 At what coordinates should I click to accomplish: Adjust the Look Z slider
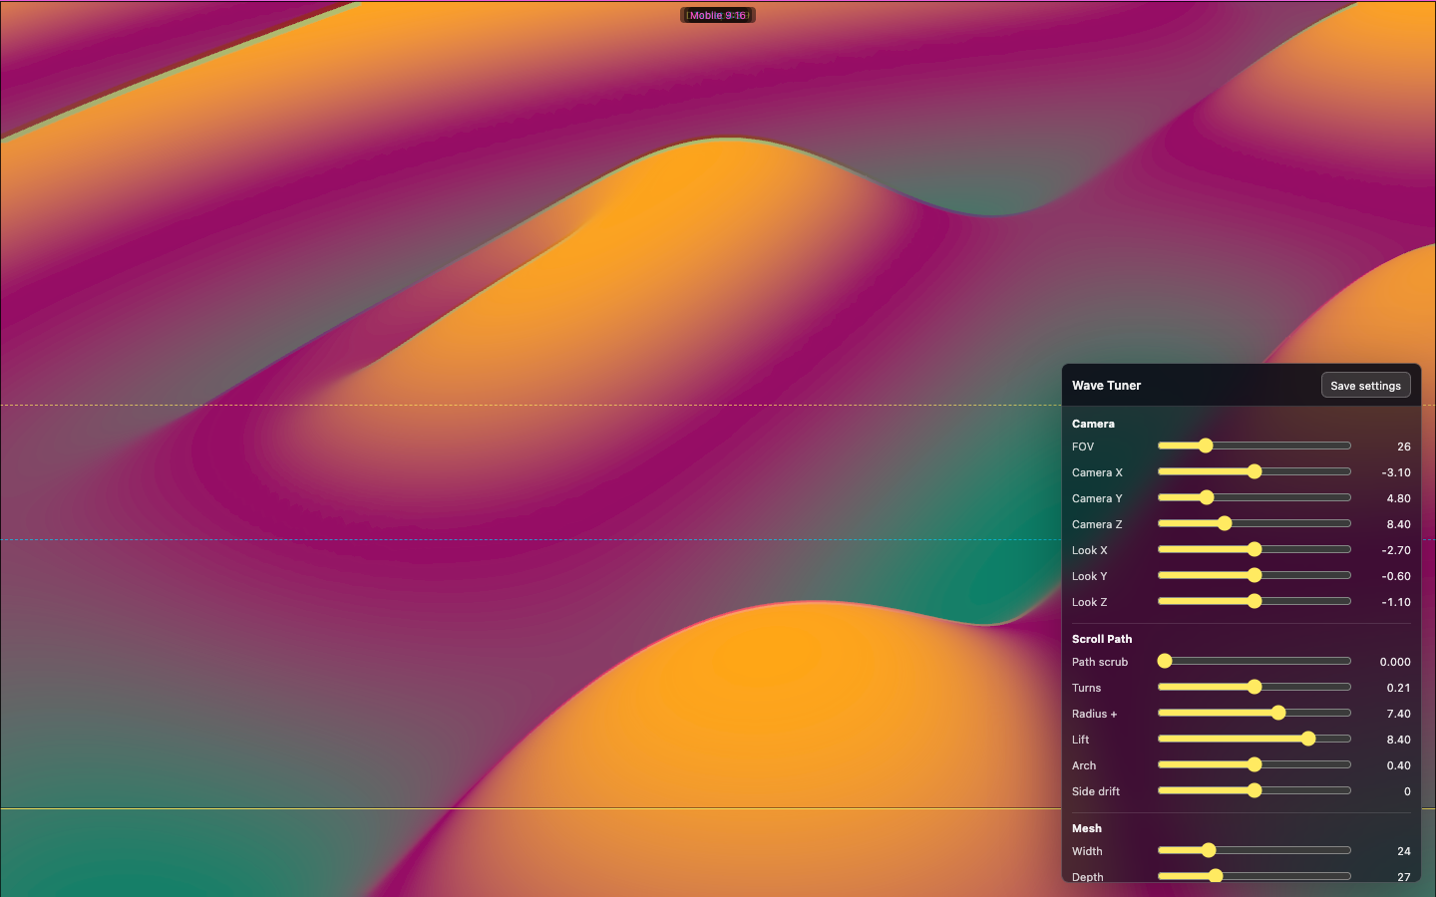click(1255, 601)
